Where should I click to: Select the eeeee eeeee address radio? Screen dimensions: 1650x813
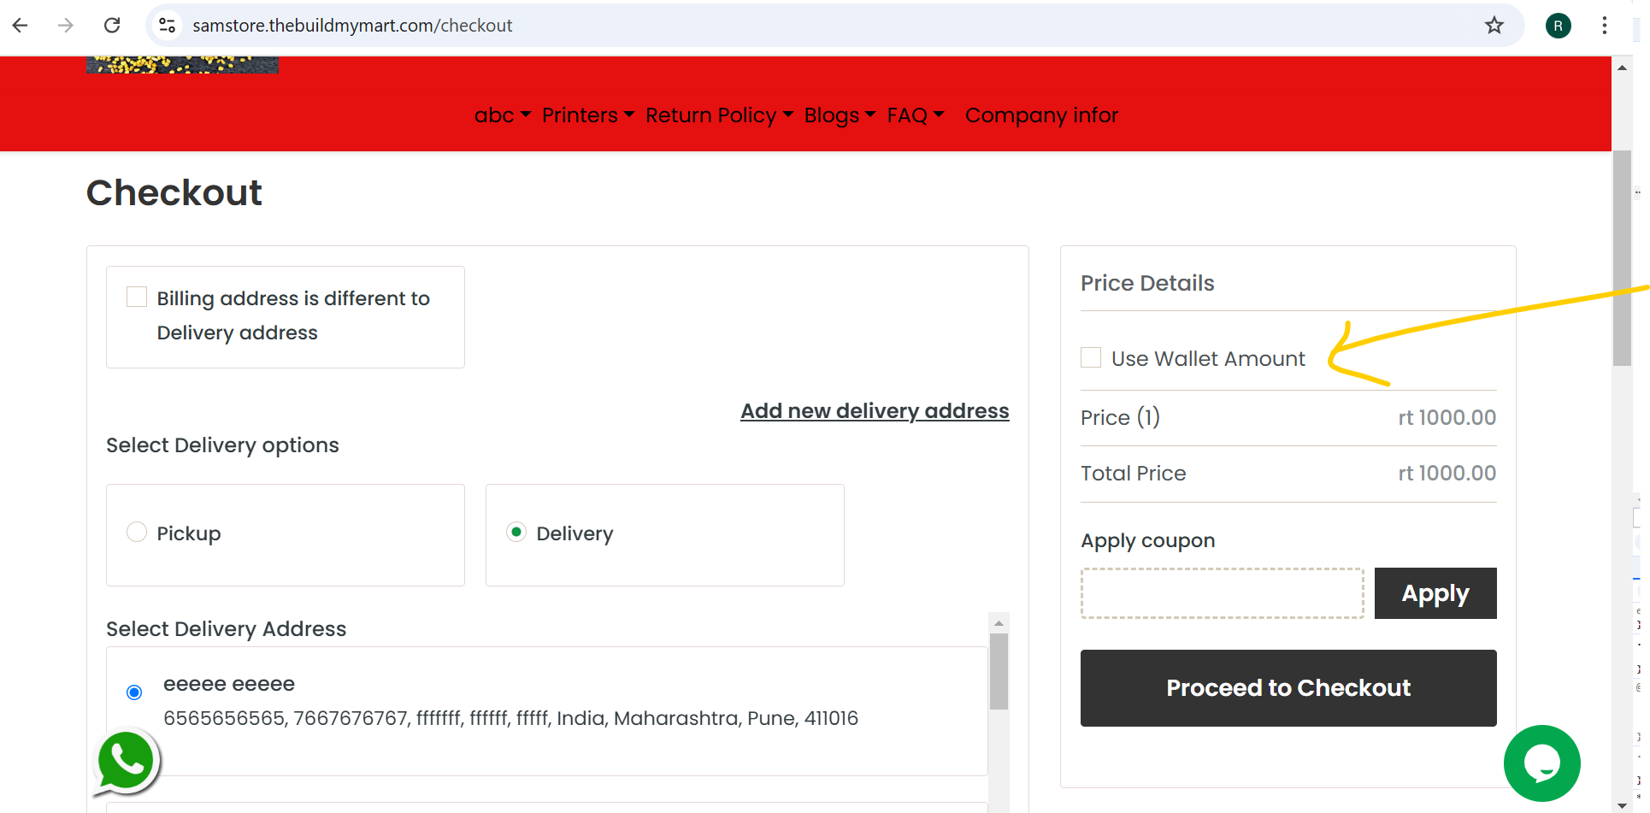tap(134, 692)
